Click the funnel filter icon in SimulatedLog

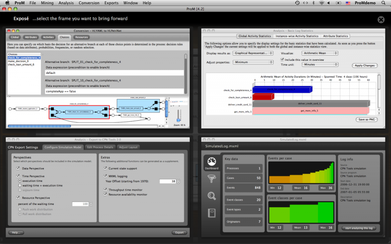coord(212,178)
